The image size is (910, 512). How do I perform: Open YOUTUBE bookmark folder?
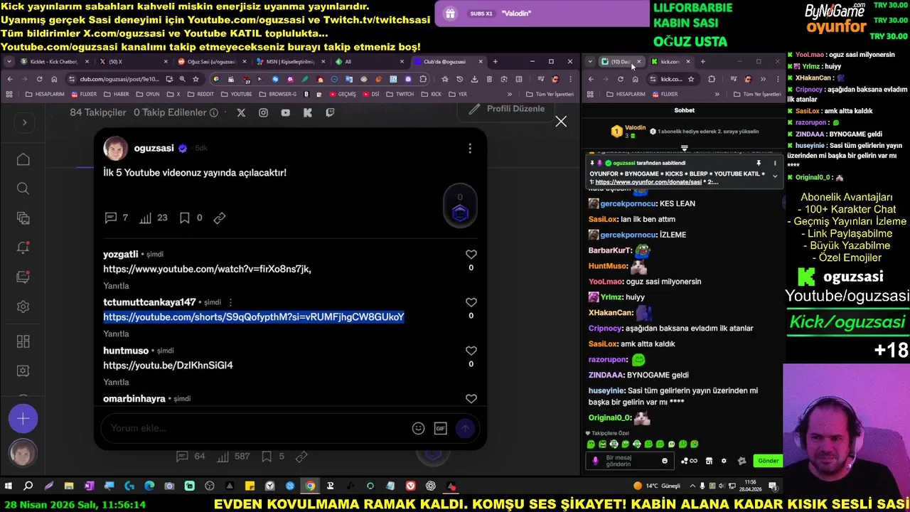click(236, 94)
